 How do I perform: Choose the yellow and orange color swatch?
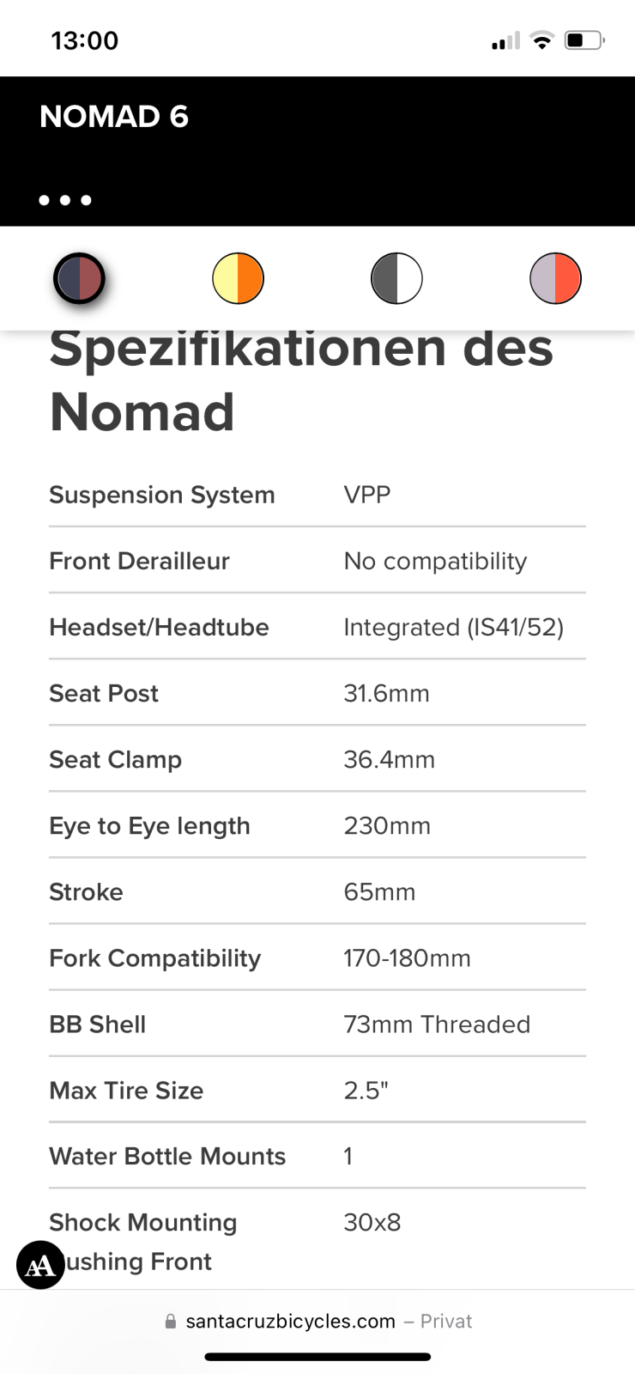(238, 278)
